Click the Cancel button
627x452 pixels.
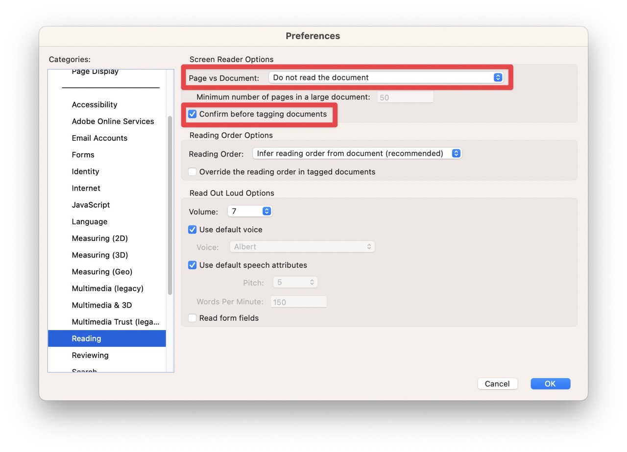pos(497,383)
